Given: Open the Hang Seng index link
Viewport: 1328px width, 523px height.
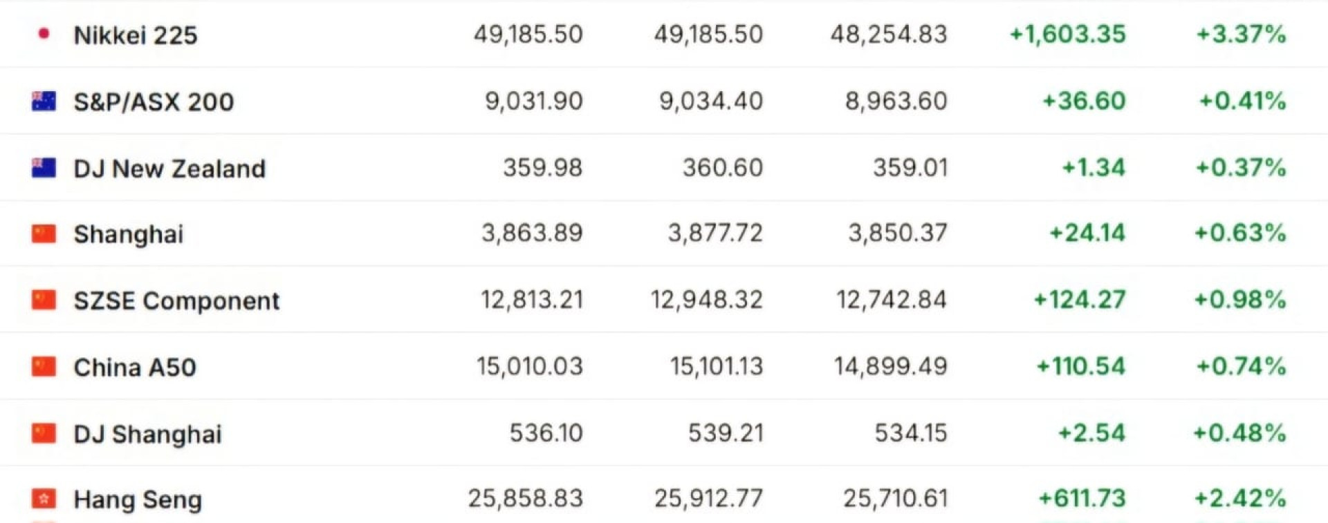Looking at the screenshot, I should (138, 500).
